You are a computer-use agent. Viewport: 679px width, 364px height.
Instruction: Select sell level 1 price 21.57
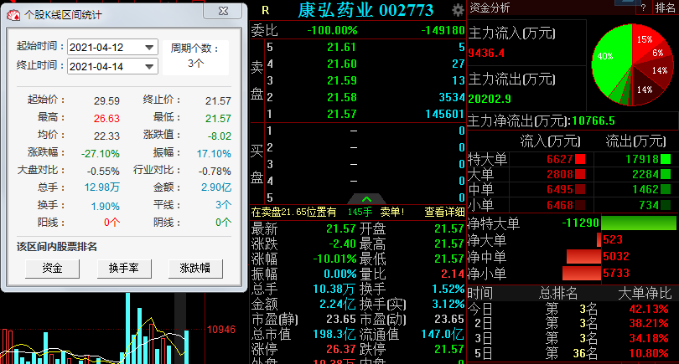(x=342, y=114)
